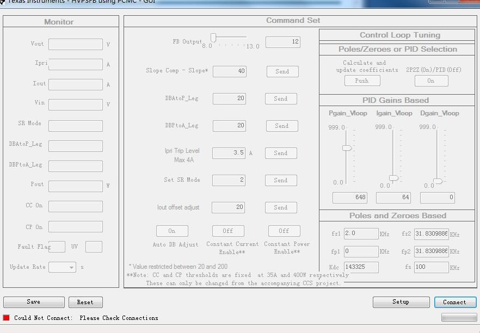The image size is (480, 333).
Task: Click the fz2 frequency input field
Action: point(432,234)
